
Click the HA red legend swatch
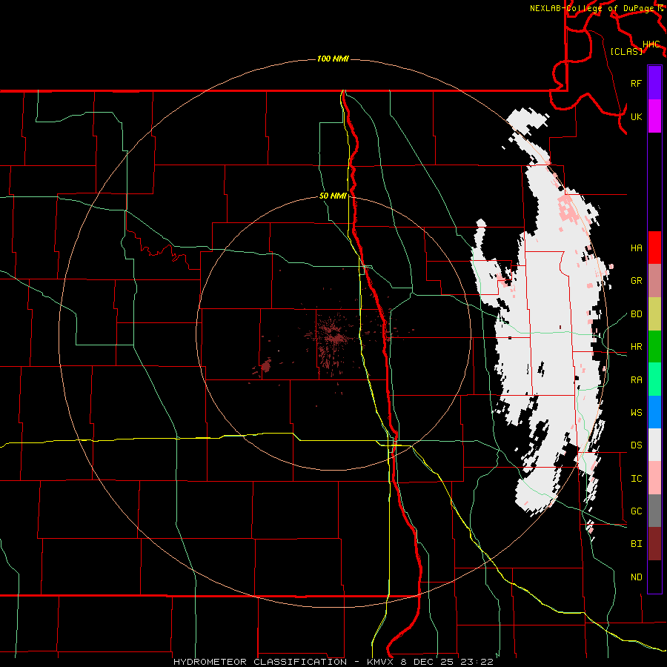pyautogui.click(x=654, y=248)
